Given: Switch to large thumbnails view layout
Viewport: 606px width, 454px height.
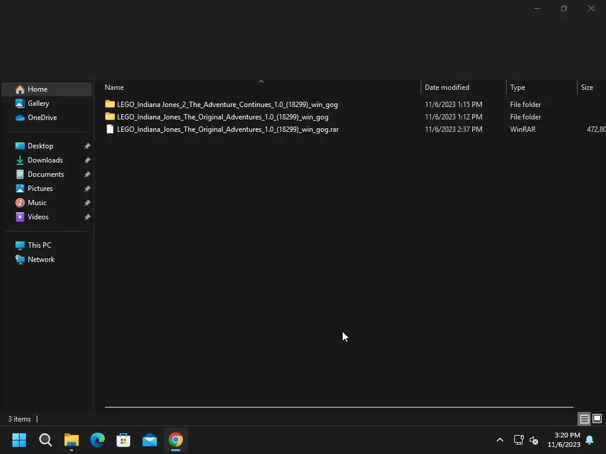Looking at the screenshot, I should coord(597,419).
